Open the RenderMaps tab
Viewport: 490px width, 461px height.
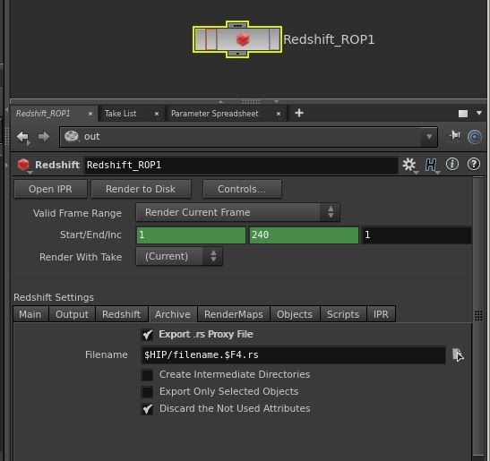pos(234,314)
